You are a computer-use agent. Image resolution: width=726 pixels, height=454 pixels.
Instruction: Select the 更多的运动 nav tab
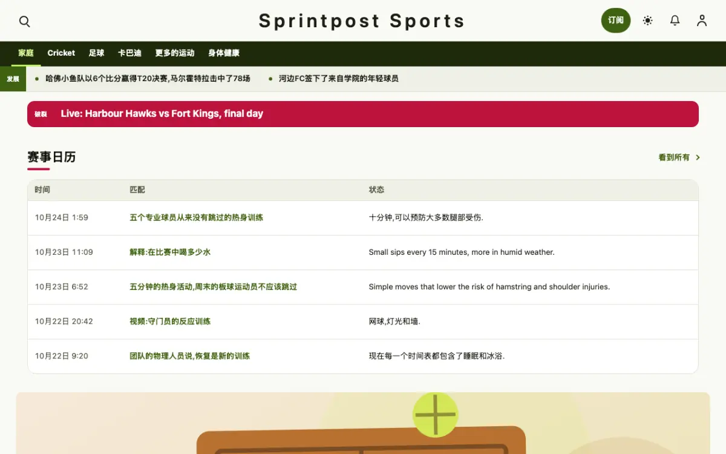coord(175,53)
